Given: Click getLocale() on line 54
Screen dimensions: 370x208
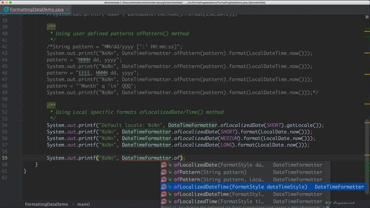Looking at the screenshot, I should [x=302, y=125].
